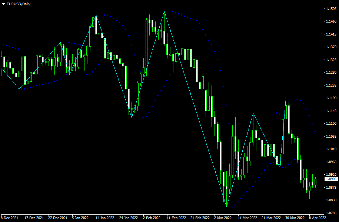
Task: Click the 11 Feb 2022 date label
Action: 176,218
